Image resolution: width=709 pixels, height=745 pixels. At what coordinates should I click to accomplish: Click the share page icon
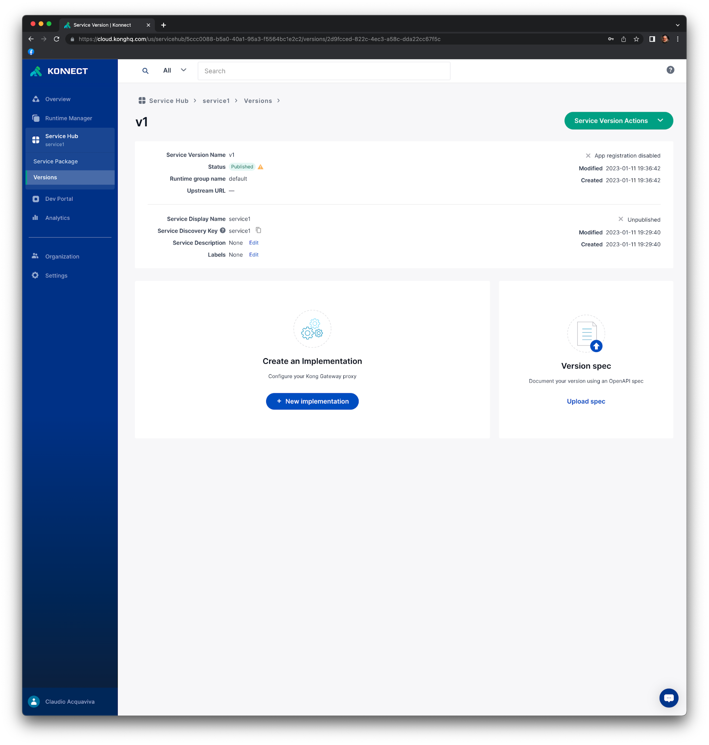[x=624, y=39]
